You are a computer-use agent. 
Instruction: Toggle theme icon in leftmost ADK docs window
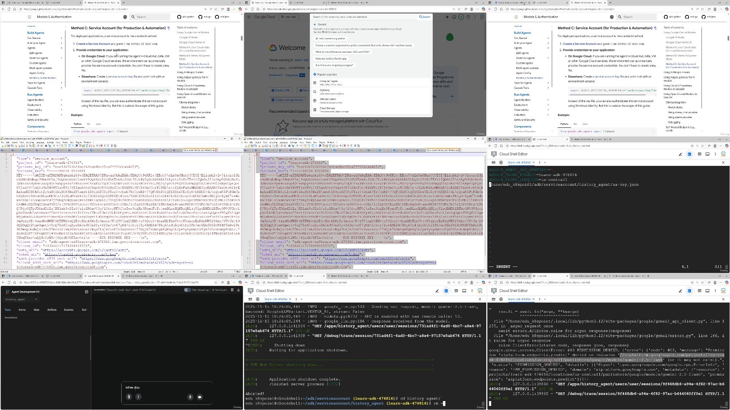click(x=125, y=17)
